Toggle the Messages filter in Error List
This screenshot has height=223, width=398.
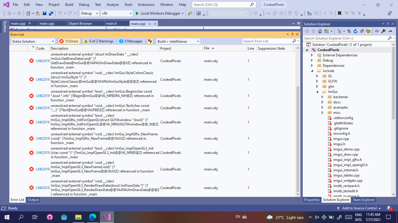coord(131,41)
